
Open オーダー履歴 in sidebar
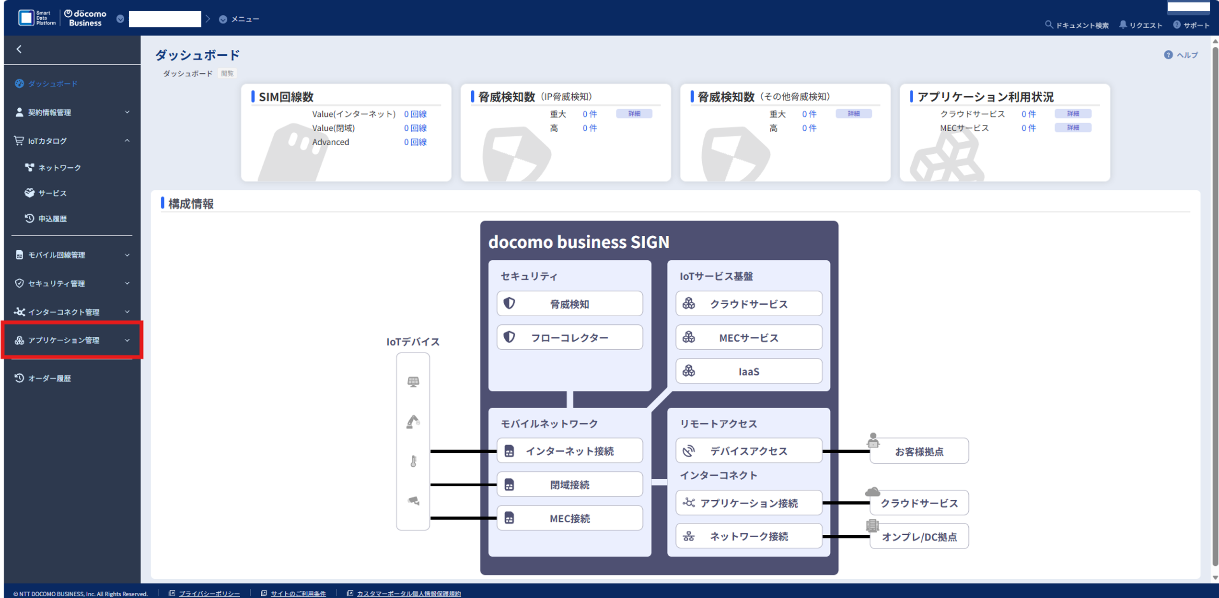[49, 378]
